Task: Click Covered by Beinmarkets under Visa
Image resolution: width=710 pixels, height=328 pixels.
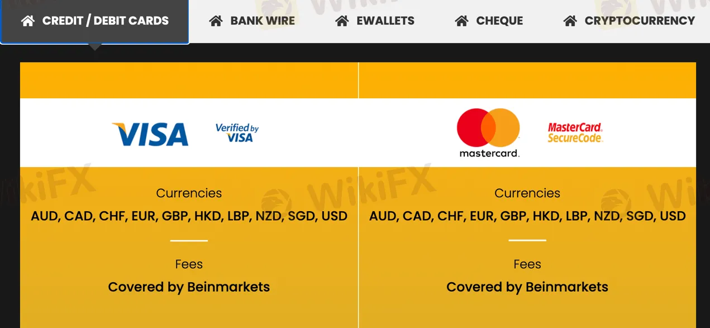Action: (x=189, y=287)
